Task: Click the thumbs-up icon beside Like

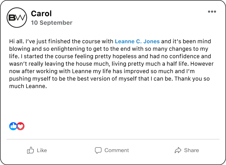Action: pyautogui.click(x=30, y=150)
